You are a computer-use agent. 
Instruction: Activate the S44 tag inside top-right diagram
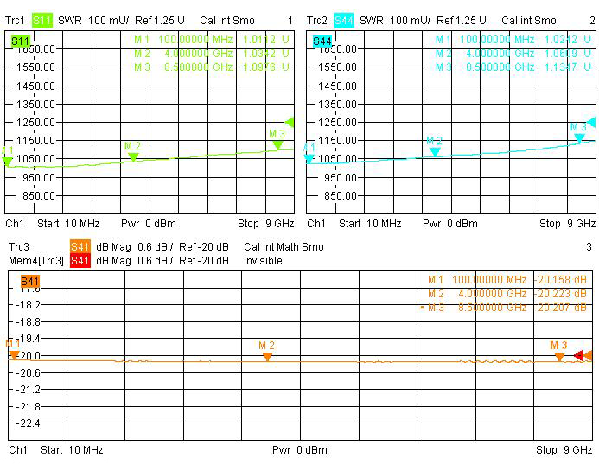tap(322, 41)
